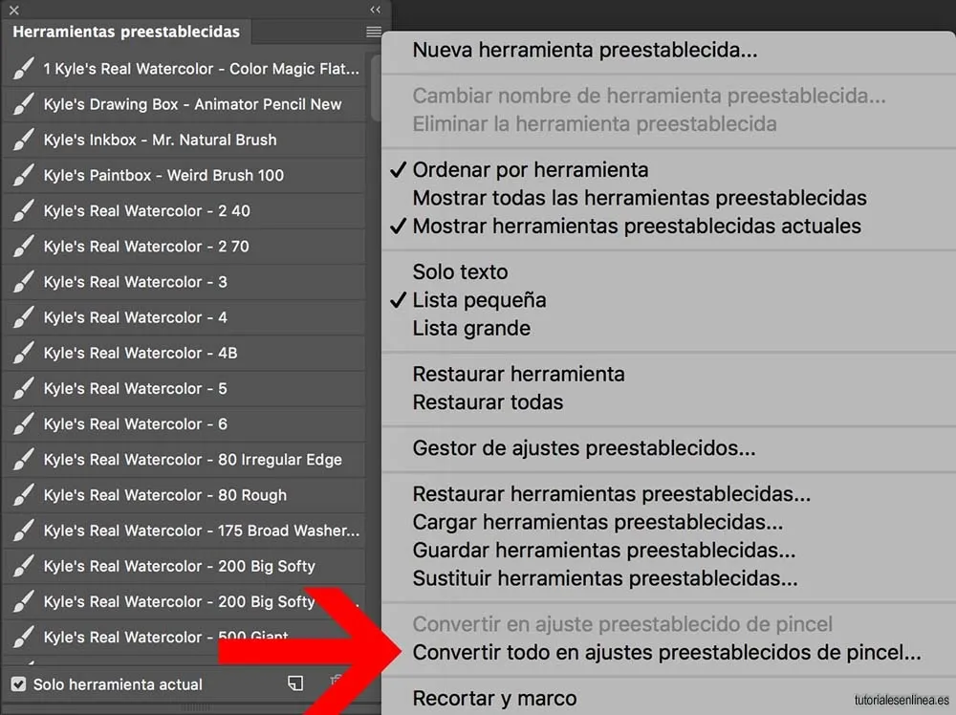
Task: Select preset Kyle's Real Watercolor - 5
Action: (x=185, y=388)
